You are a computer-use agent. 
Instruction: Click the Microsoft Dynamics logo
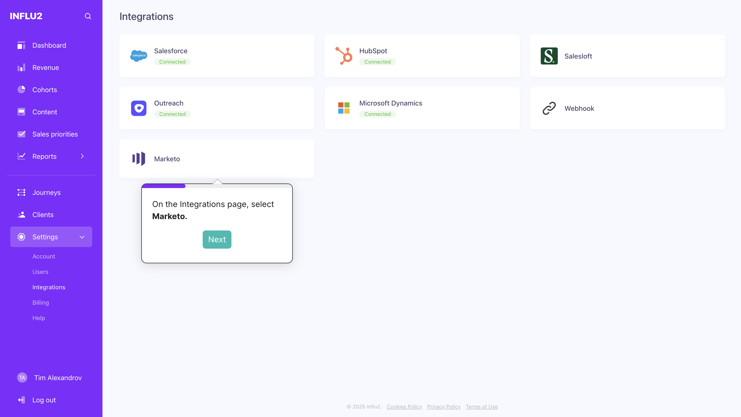(x=344, y=108)
